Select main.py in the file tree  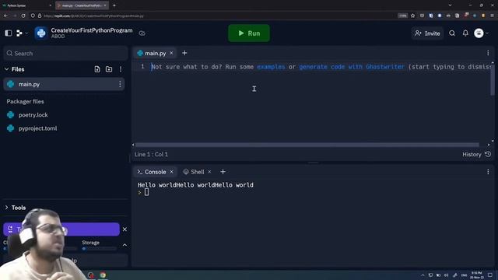pos(64,84)
